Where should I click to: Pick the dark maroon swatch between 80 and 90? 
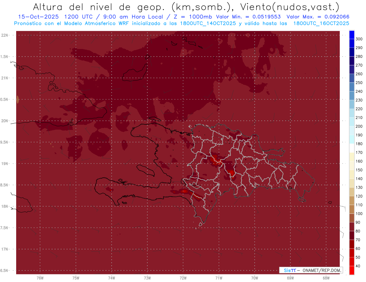coord(352,227)
